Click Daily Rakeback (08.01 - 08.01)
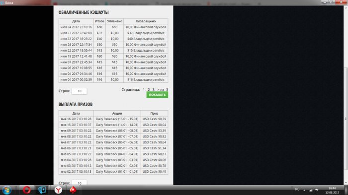Image resolution: width=348 pixels, height=195 pixels. pyautogui.click(x=117, y=130)
